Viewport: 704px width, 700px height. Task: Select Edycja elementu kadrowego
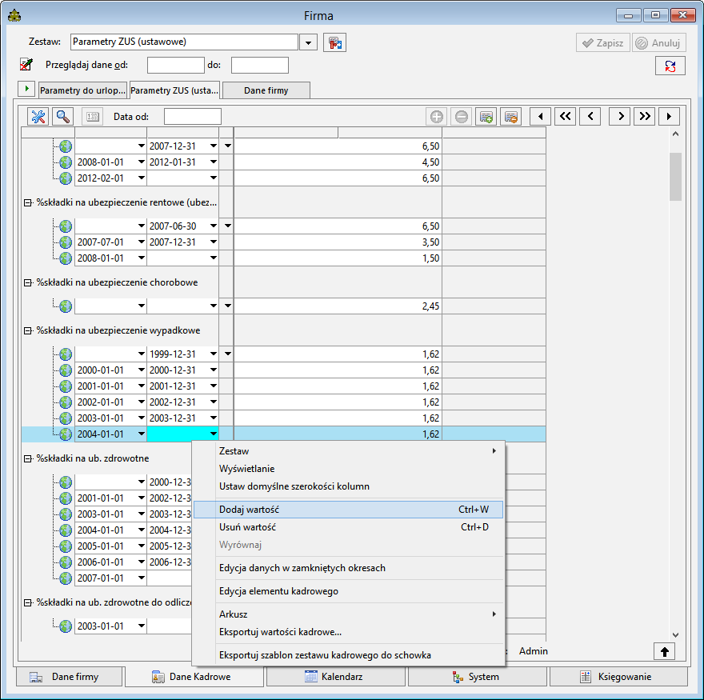pos(348,591)
